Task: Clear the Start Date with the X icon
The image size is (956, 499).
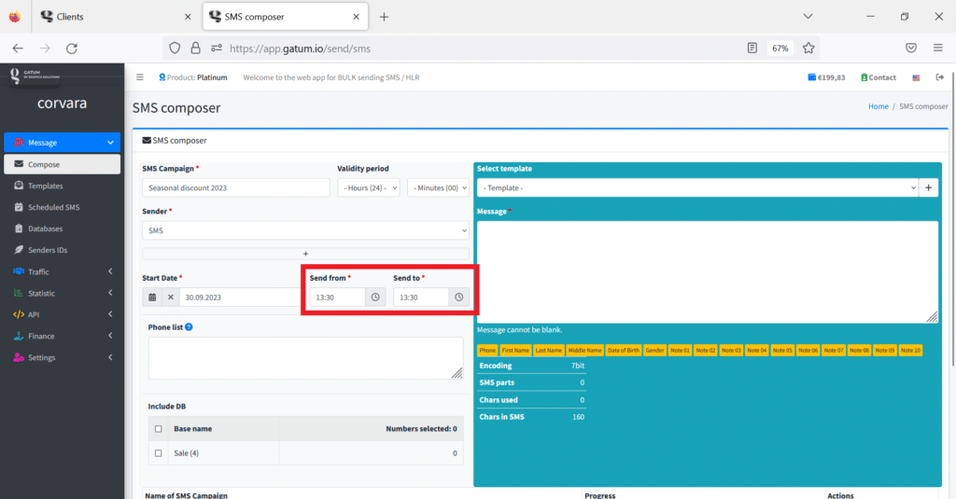Action: 170,297
